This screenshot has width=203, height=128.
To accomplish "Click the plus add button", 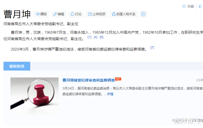I will point(143,14).
